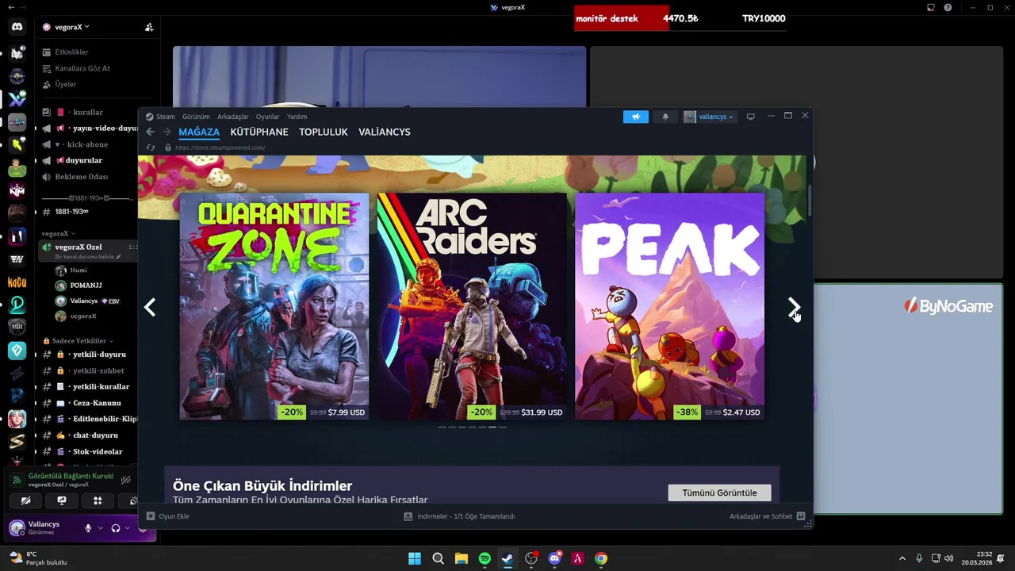1015x571 pixels.
Task: Go forward using Steam's forward arrow
Action: [167, 132]
